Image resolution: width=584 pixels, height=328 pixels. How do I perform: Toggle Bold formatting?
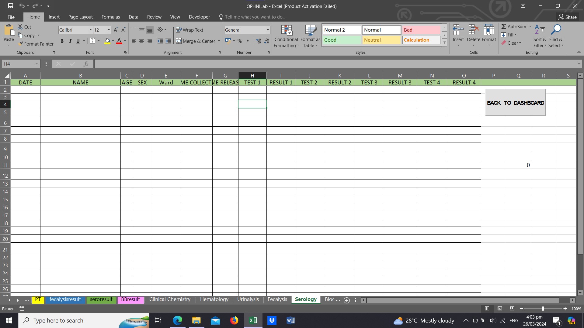coord(62,41)
